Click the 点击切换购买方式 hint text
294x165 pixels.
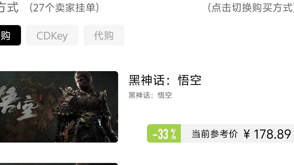click(x=251, y=8)
